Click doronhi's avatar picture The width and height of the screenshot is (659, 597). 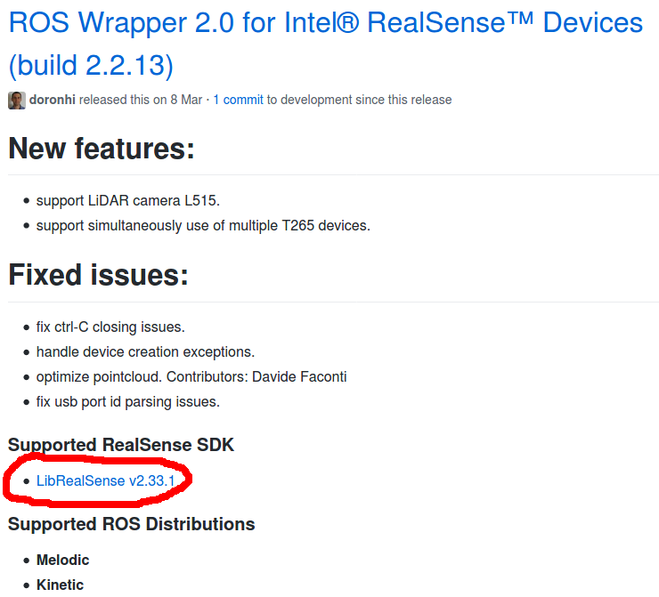[x=17, y=101]
